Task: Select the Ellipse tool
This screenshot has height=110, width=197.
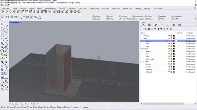Action: pyautogui.click(x=6, y=32)
